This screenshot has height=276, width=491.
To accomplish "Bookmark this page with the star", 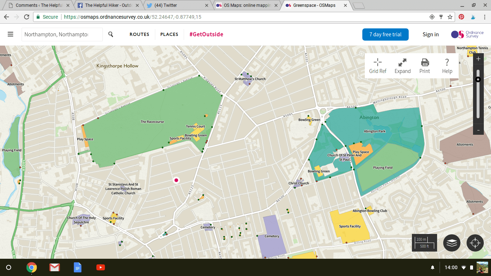I will tap(450, 17).
